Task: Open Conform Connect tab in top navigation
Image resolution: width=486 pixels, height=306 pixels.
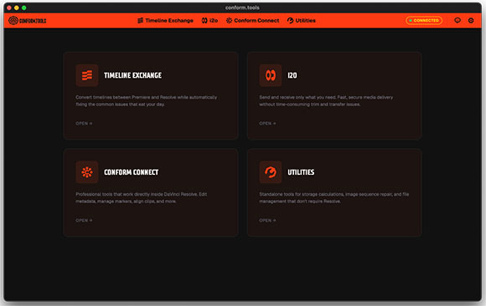Action: 252,20
